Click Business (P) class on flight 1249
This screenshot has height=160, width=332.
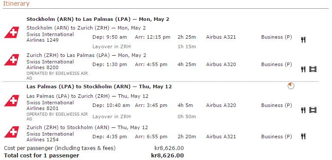tap(276, 37)
